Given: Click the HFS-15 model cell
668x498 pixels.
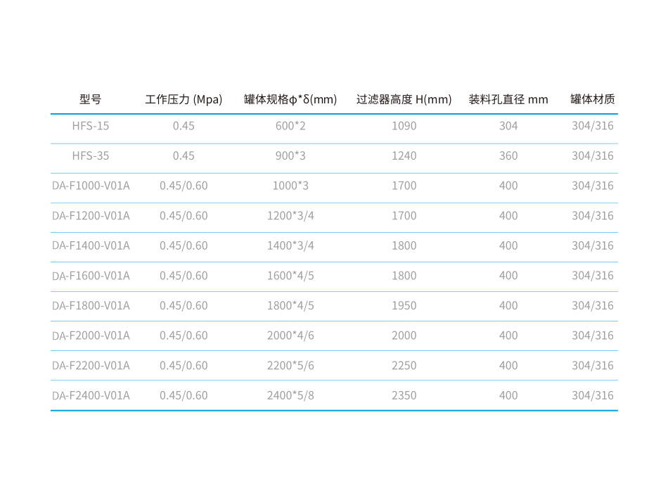Looking at the screenshot, I should click(x=91, y=126).
